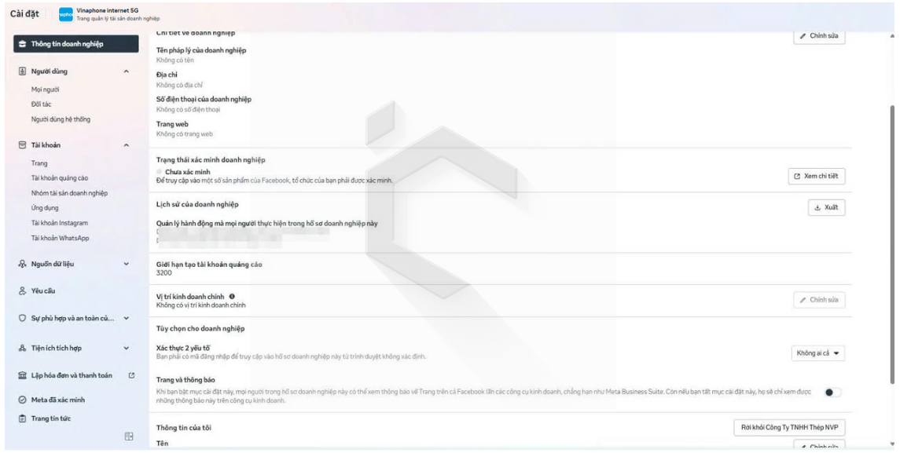Screen dimensions: 900x453
Task: Click the info icon beside Vị trí kinh doanh chính
Action: pyautogui.click(x=232, y=297)
